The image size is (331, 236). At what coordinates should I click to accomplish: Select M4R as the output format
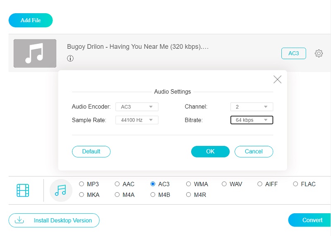pos(189,194)
